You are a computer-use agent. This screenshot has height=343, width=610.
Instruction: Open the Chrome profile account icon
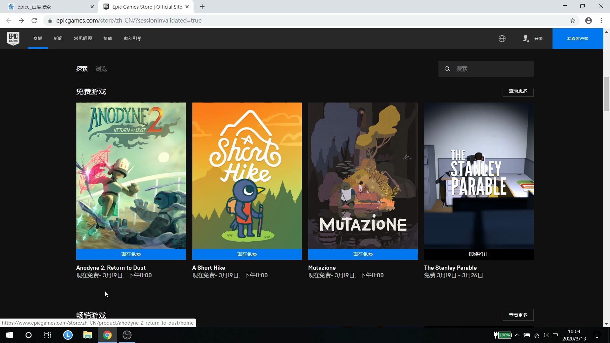pyautogui.click(x=588, y=20)
